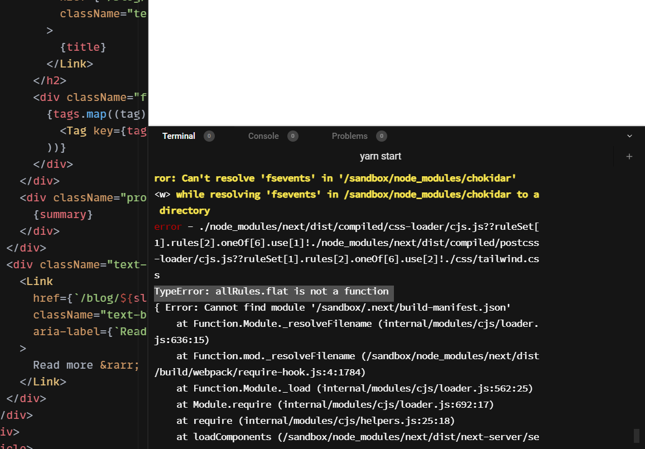Click the 'tags.map((tag)' code line
Viewport: 645px width, 449px height.
[x=97, y=114]
